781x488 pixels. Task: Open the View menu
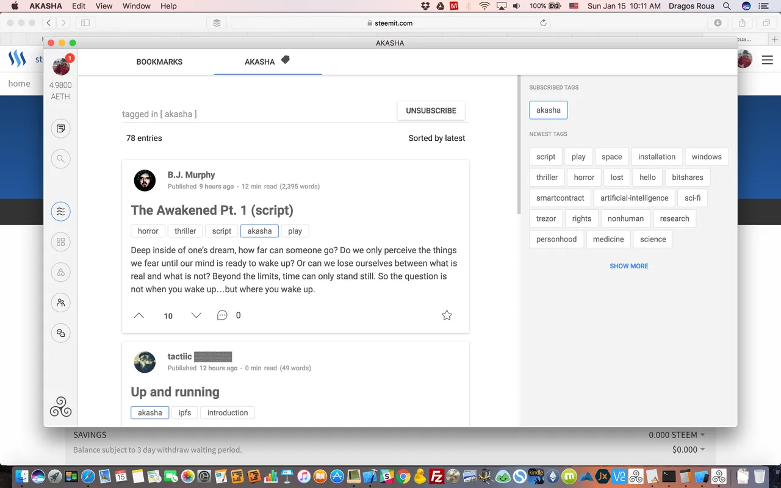tap(104, 6)
